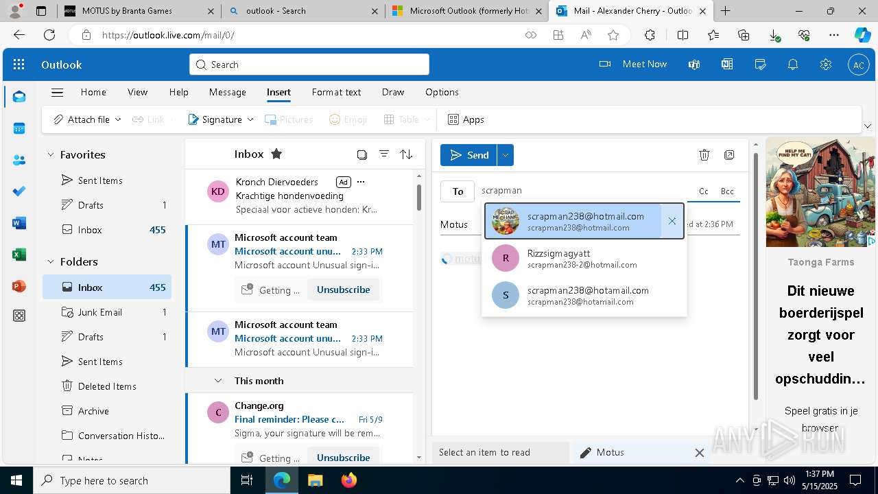Open the Outlook app launcher grid
The width and height of the screenshot is (878, 494).
pyautogui.click(x=19, y=64)
